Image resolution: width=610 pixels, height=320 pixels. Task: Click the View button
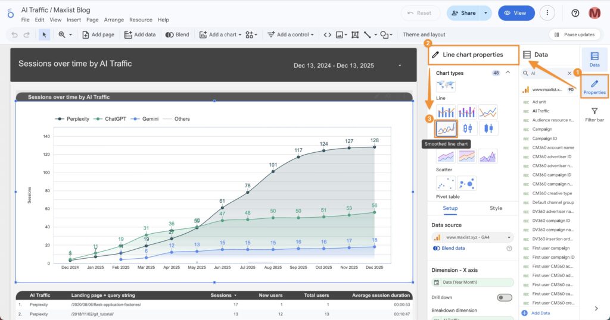[516, 13]
